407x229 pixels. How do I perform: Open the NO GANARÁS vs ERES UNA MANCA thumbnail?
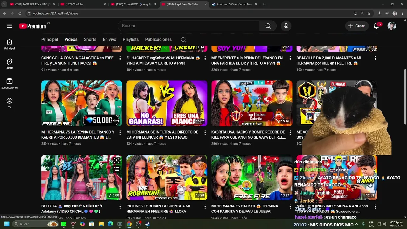click(x=167, y=103)
